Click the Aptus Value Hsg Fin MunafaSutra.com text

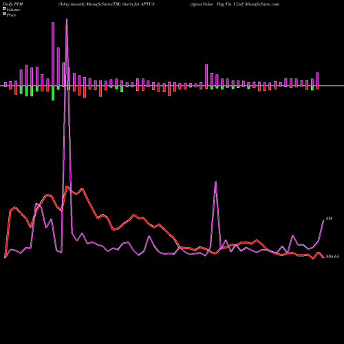(x=235, y=4)
